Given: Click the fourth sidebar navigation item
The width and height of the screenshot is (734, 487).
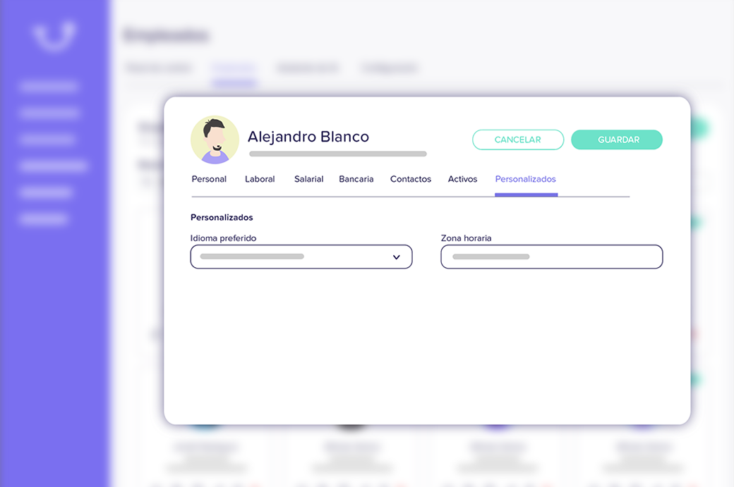Looking at the screenshot, I should point(53,165).
